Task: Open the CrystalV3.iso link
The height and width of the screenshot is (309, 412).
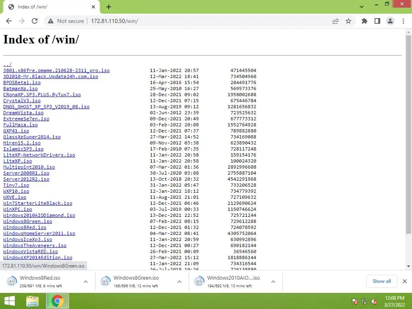Action: coord(22,101)
